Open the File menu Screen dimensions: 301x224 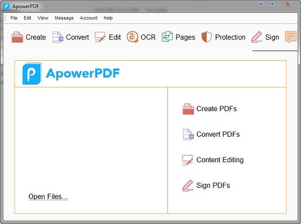tap(14, 18)
